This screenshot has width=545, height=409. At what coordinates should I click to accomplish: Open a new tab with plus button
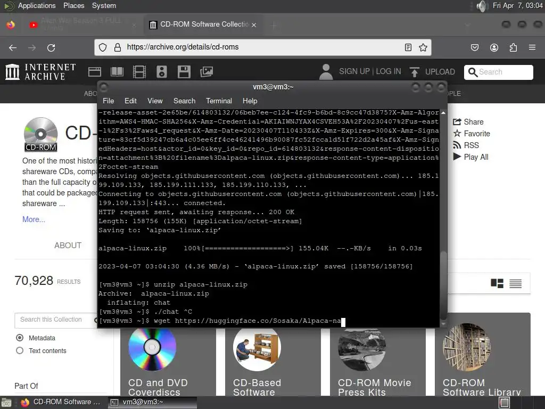point(274,25)
